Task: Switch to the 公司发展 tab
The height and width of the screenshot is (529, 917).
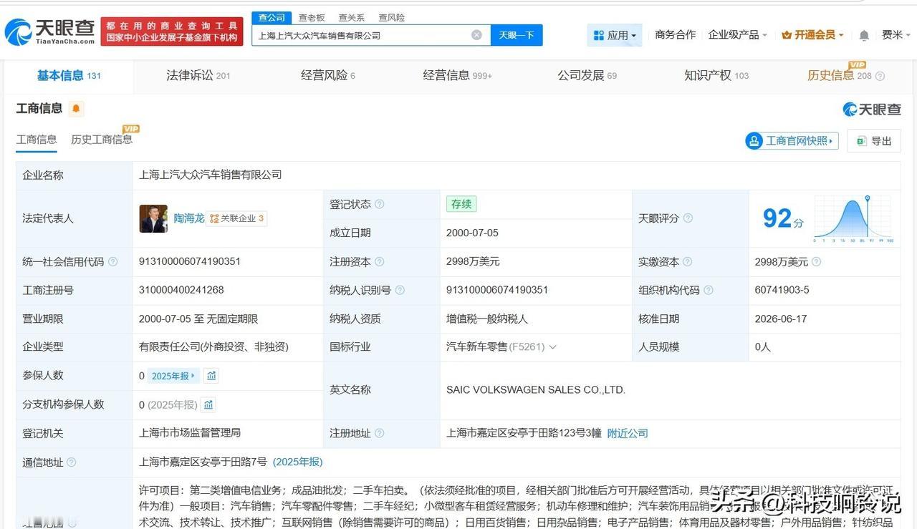Action: click(587, 75)
